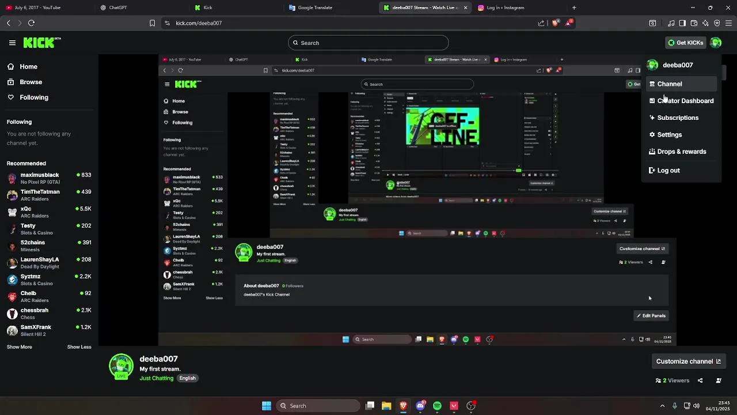This screenshot has height=415, width=737.
Task: Open the Brave Shields lion icon
Action: pyautogui.click(x=556, y=23)
